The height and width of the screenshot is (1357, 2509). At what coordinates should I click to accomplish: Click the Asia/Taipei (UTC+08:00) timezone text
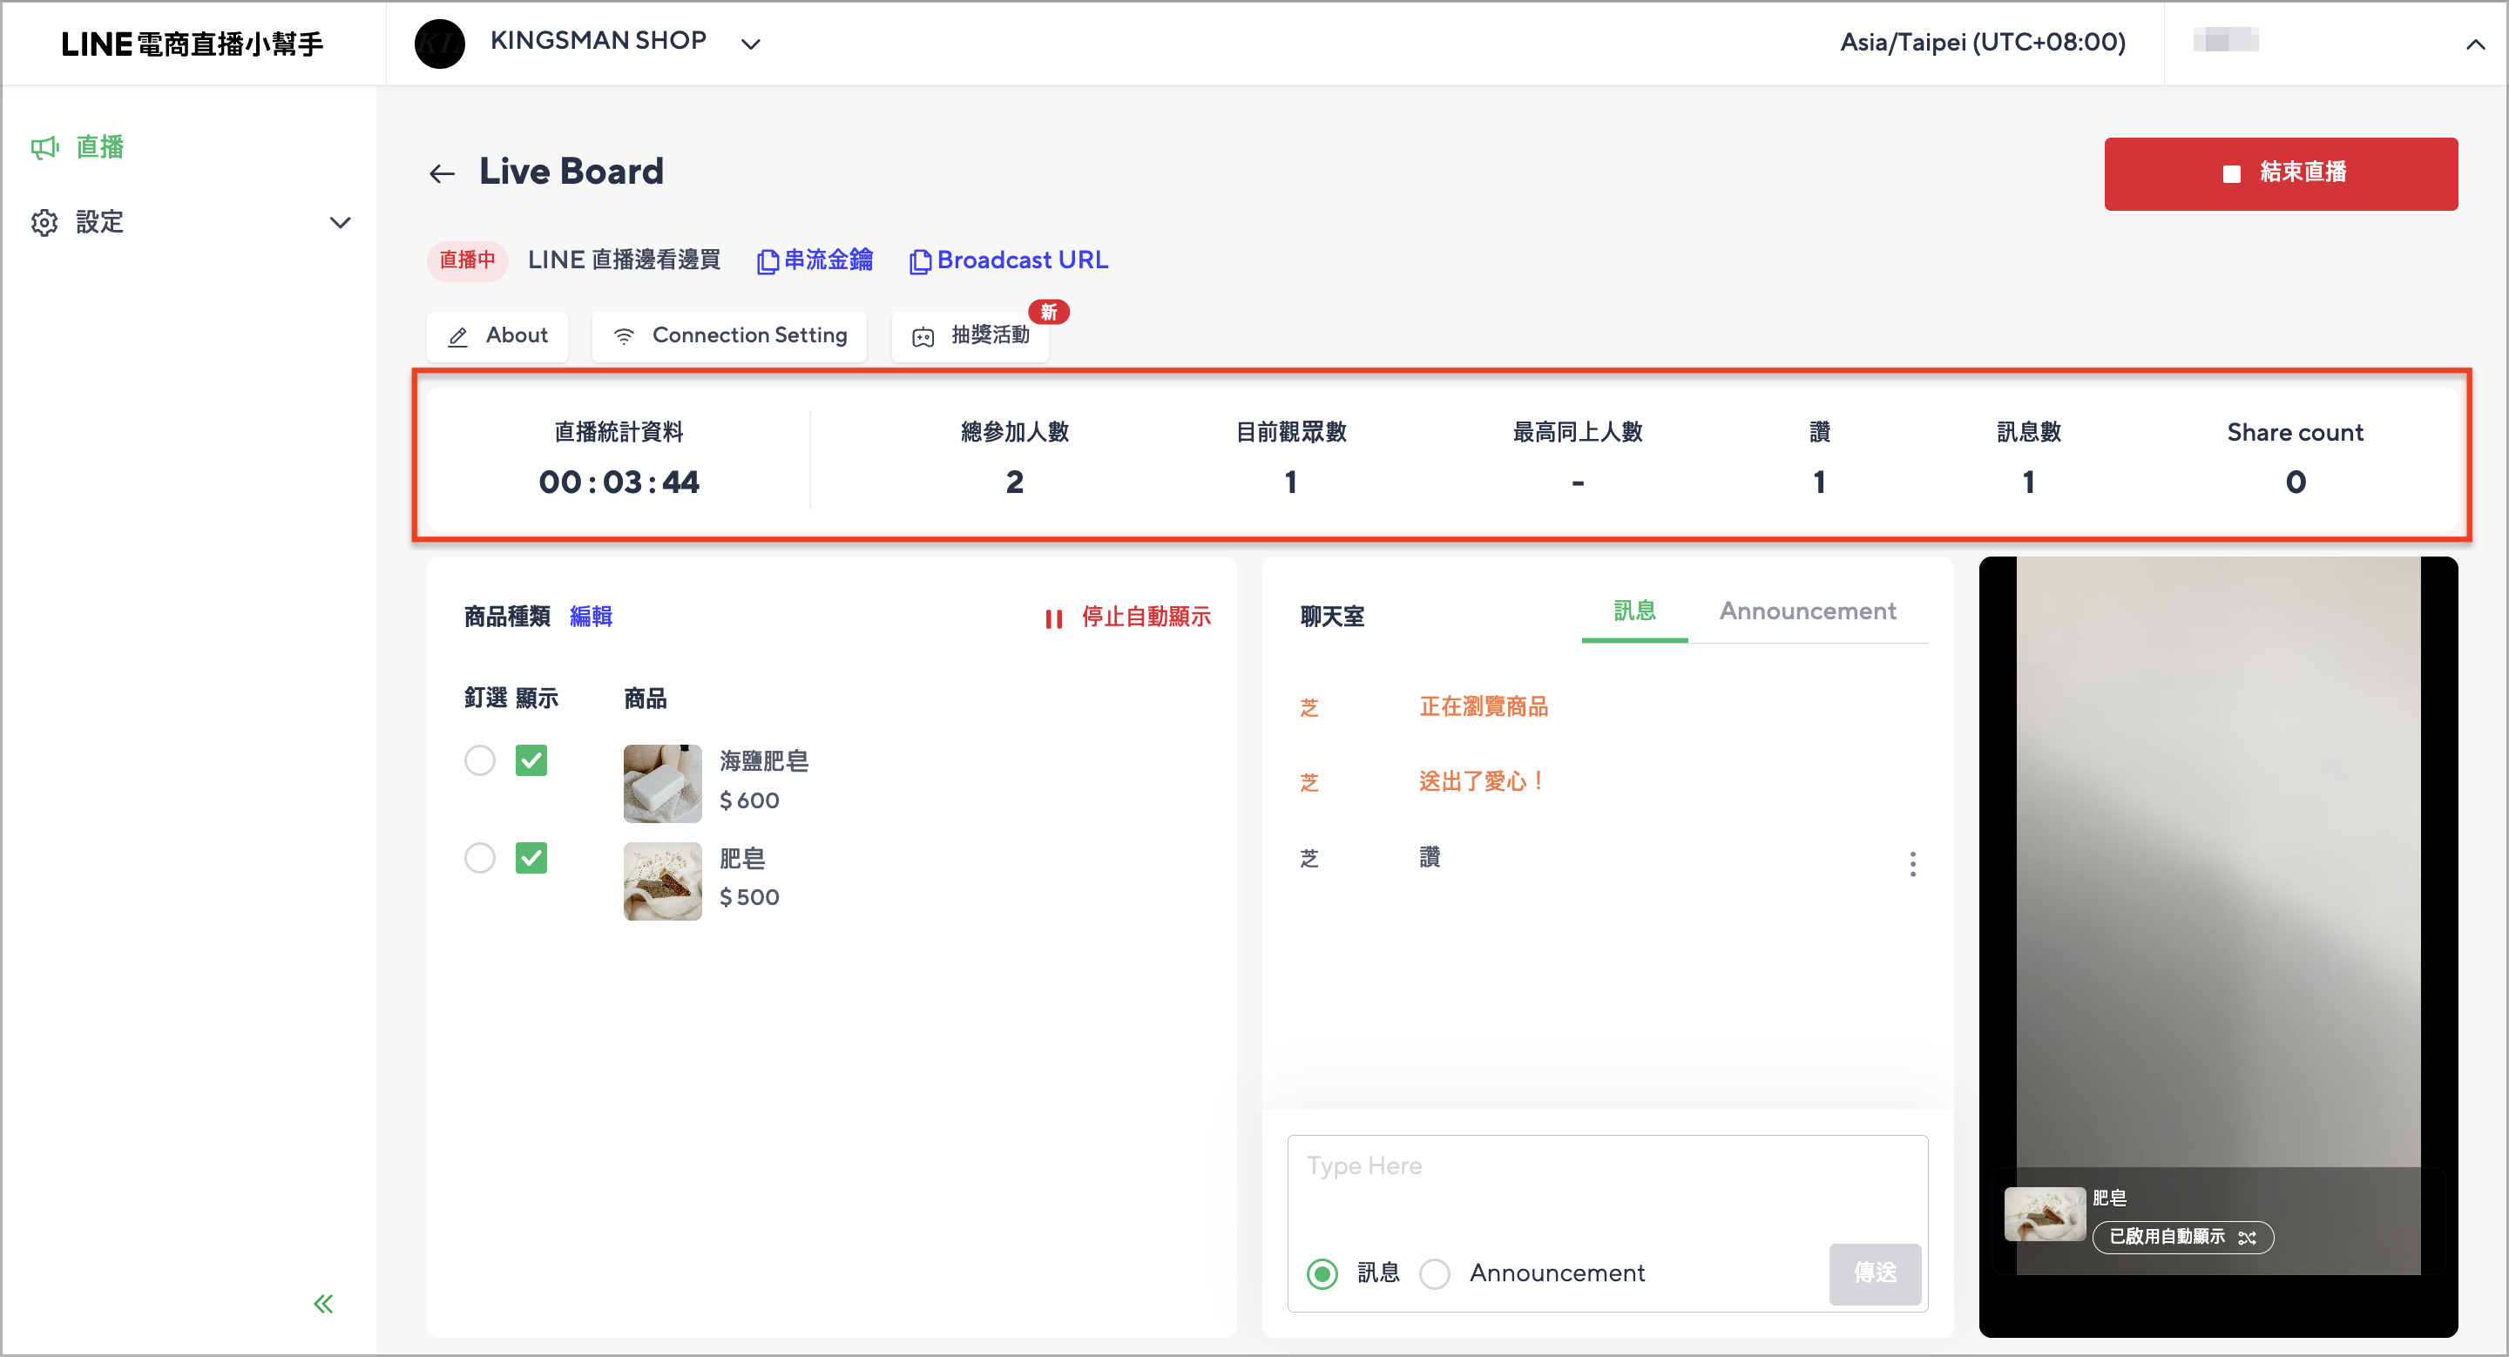(x=1982, y=43)
